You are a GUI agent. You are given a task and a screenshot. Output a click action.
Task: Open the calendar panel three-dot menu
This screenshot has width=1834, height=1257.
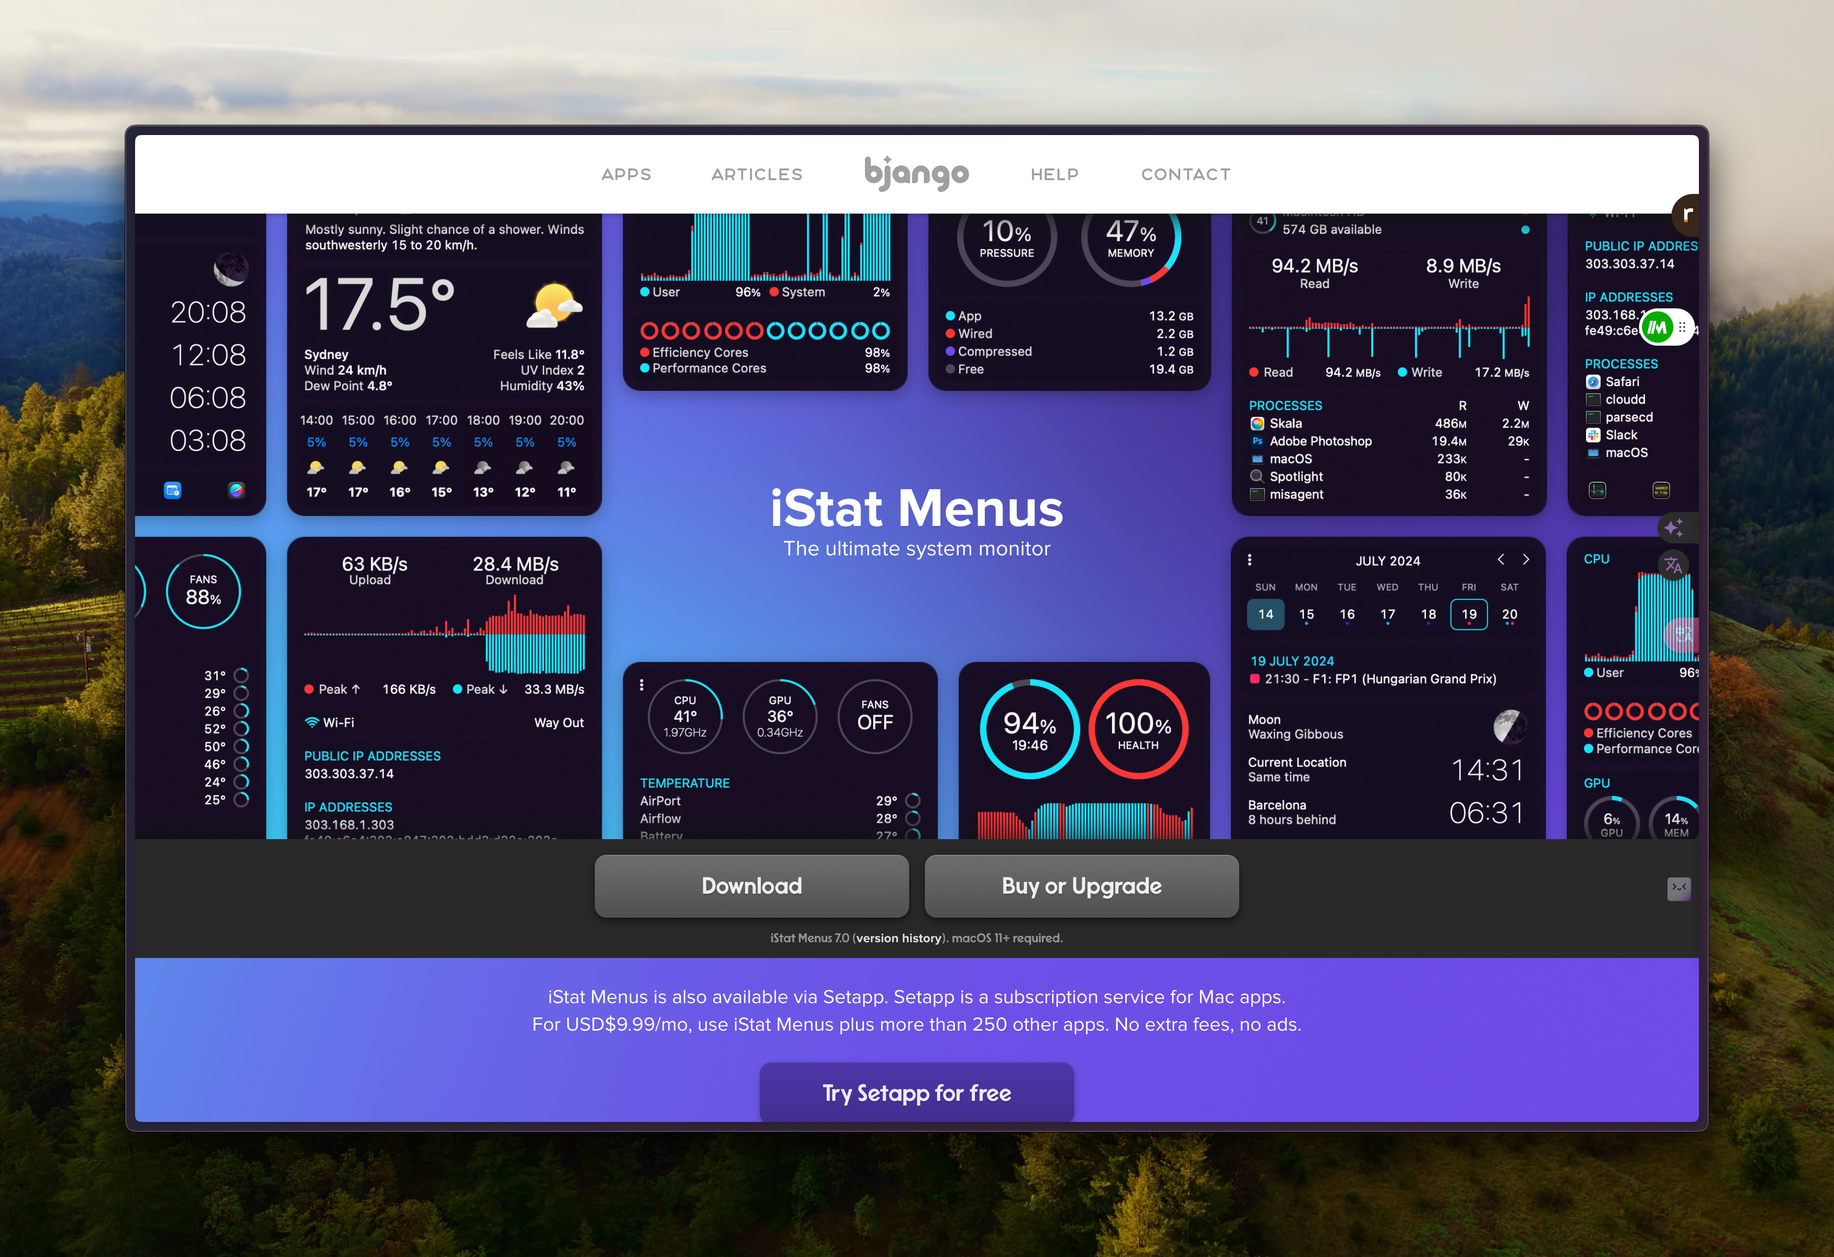[1249, 559]
